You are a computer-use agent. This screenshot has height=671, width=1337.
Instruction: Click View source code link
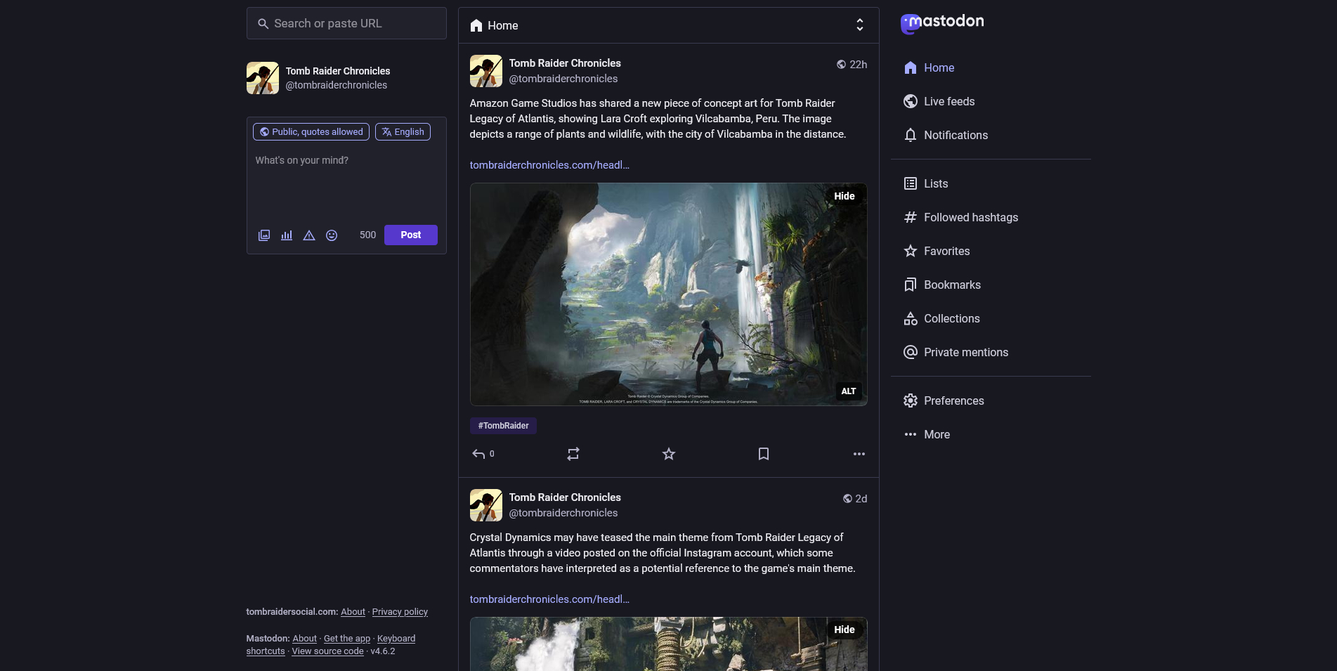click(x=327, y=651)
